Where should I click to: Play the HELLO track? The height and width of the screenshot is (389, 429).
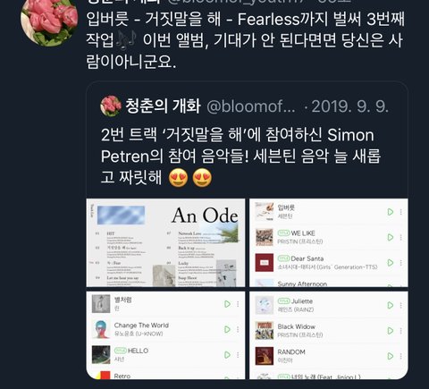click(227, 355)
